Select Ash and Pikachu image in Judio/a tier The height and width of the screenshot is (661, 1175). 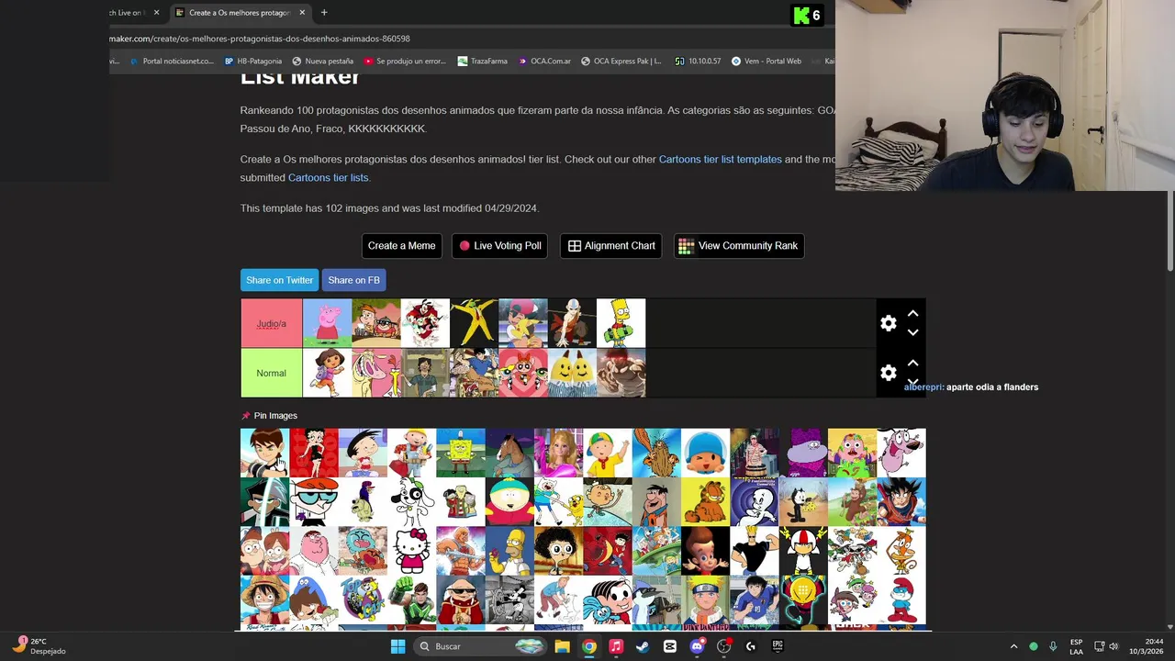click(523, 323)
